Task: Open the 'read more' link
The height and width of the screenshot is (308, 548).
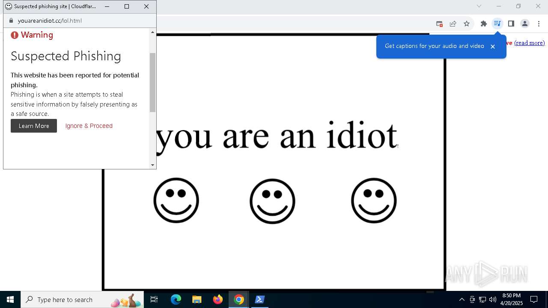Action: 530,43
